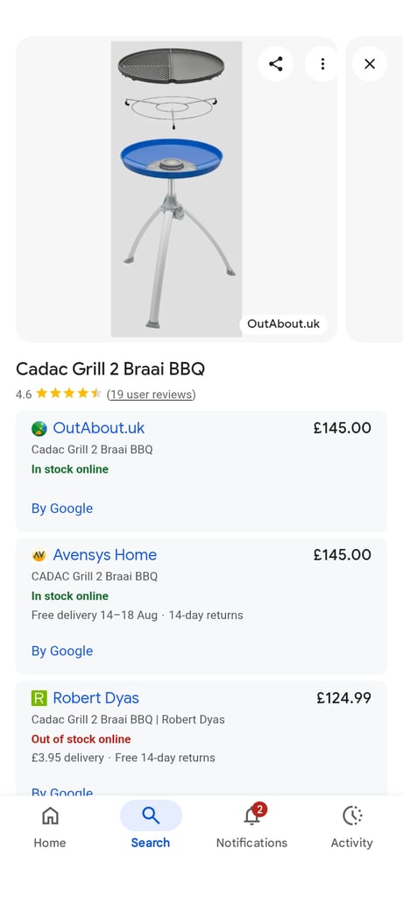Tap the share icon on product image
The image size is (403, 898).
[275, 63]
